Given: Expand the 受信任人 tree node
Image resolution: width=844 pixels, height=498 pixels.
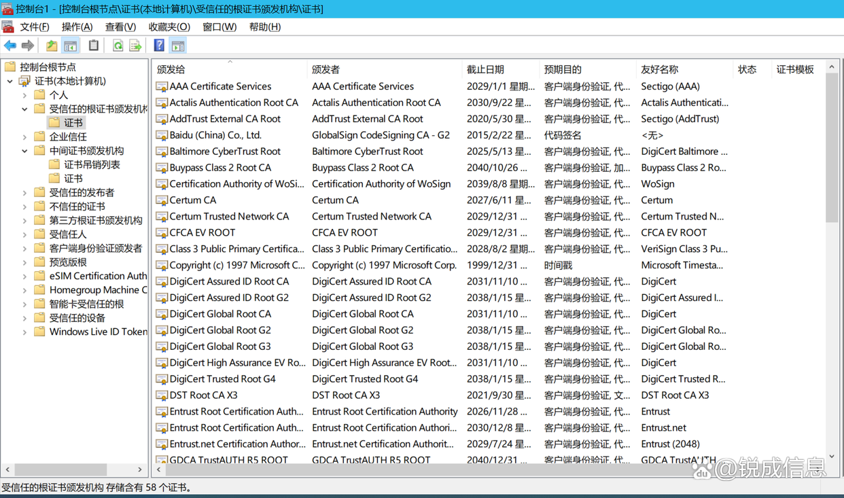Looking at the screenshot, I should (25, 234).
